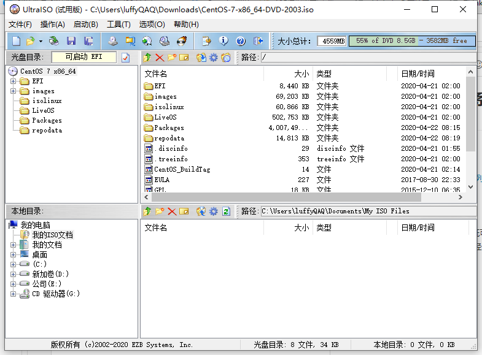Click the DVD 8.5GB capacity bar

pyautogui.click(x=412, y=41)
